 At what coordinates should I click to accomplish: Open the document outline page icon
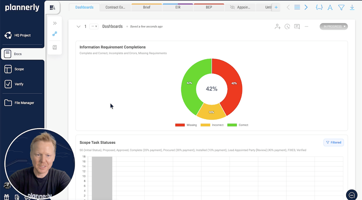[x=55, y=47]
